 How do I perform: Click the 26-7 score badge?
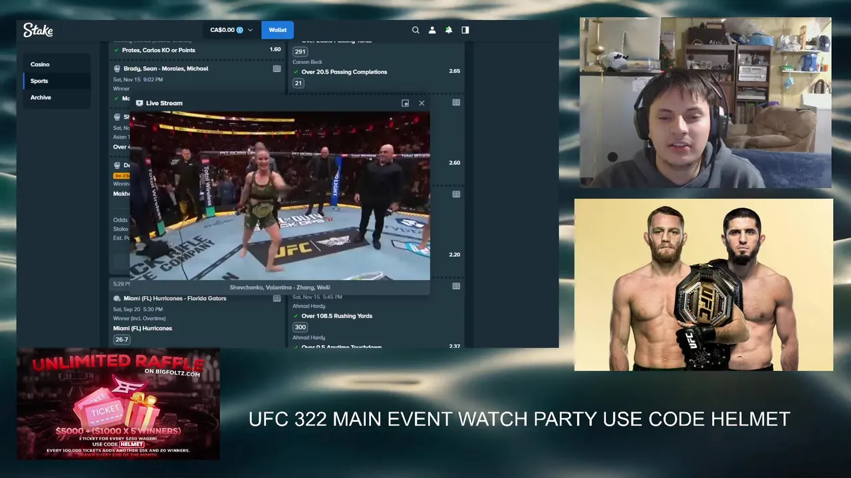point(122,339)
